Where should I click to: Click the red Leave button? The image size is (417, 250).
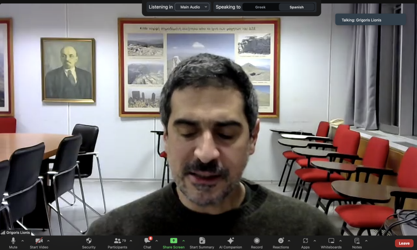[x=404, y=243]
